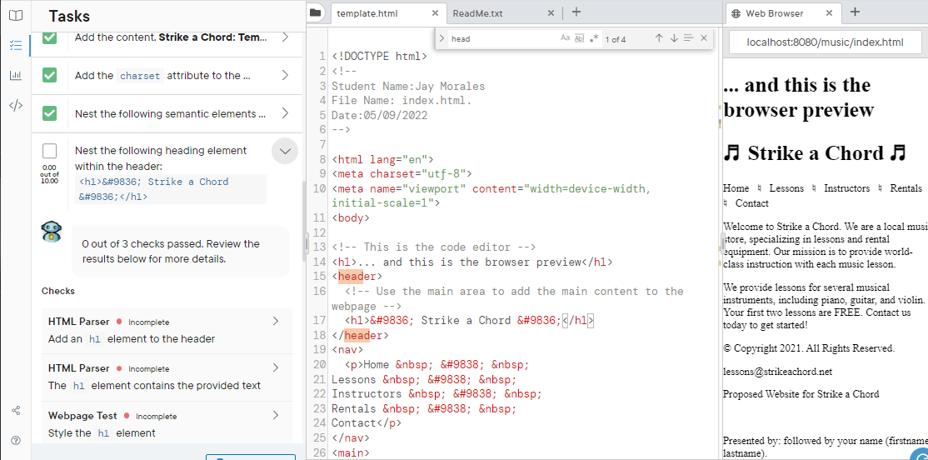The image size is (928, 460).
Task: Click the <nav> tag on line 19
Action: point(347,350)
